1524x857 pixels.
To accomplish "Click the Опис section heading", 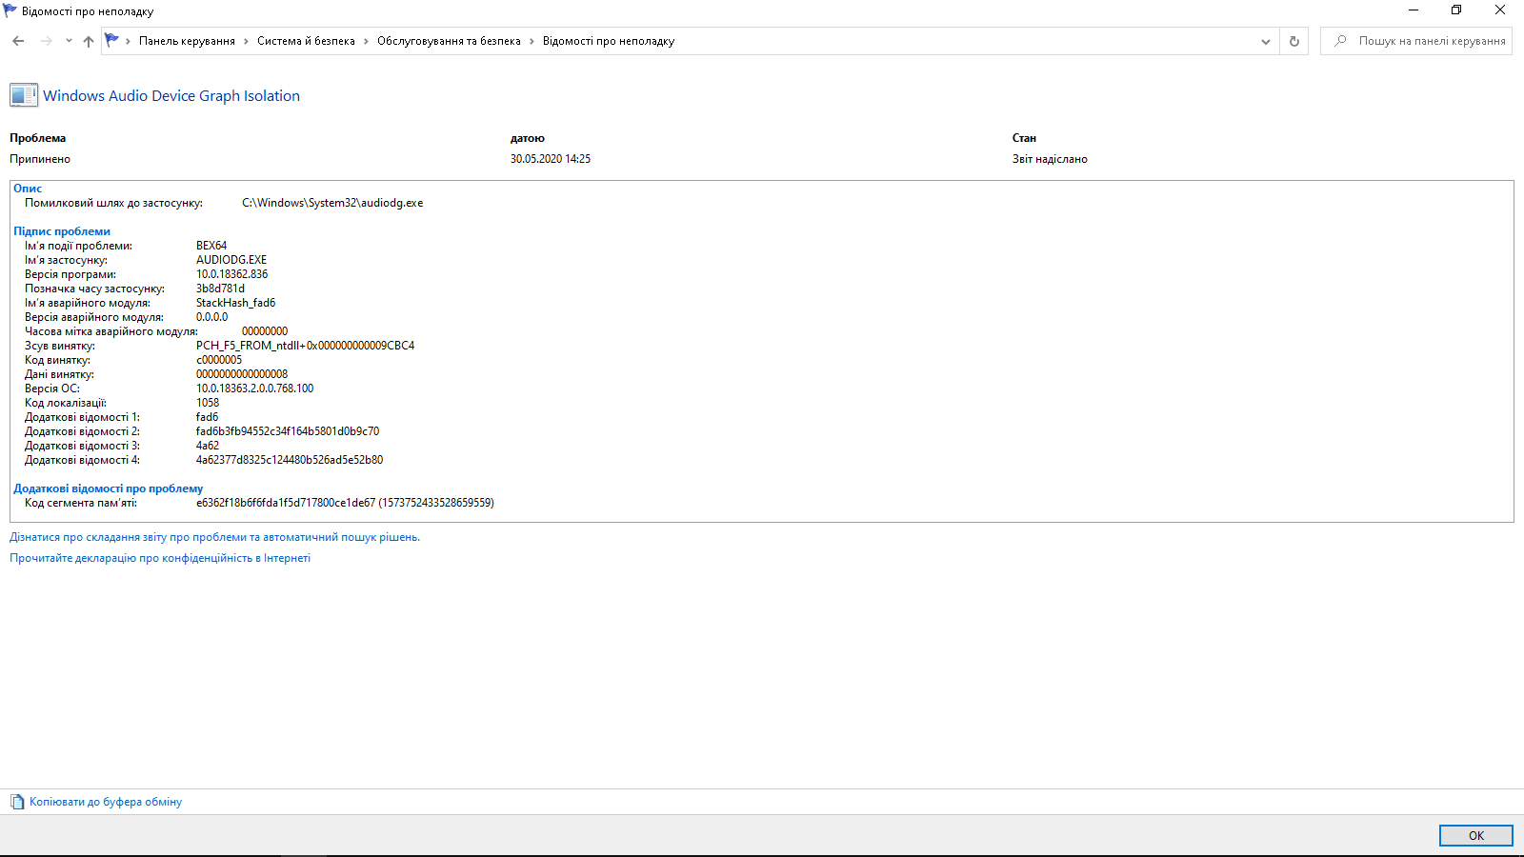I will (x=28, y=189).
